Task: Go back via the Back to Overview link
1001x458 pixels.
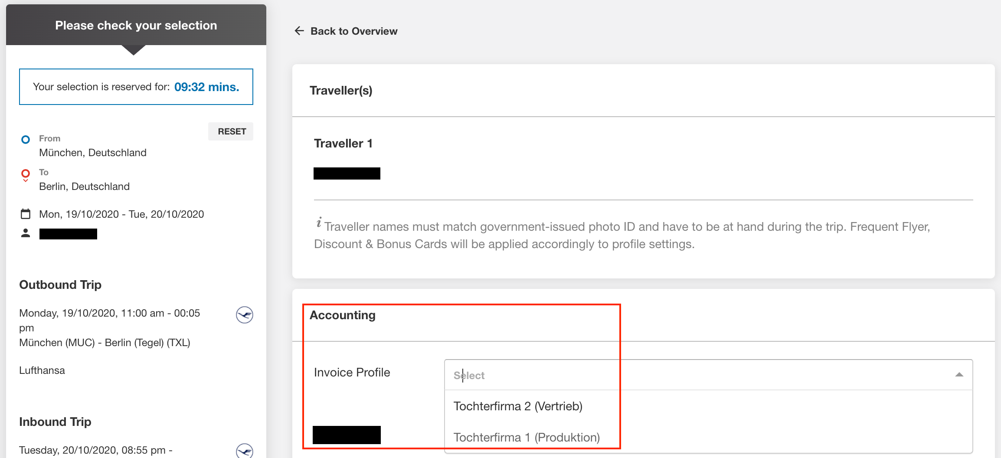Action: [353, 31]
